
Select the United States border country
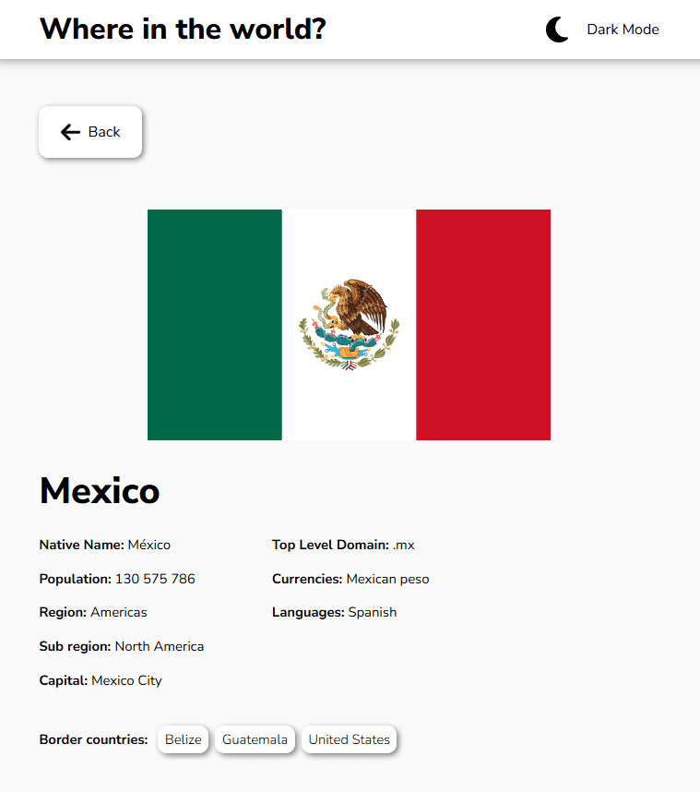point(349,739)
